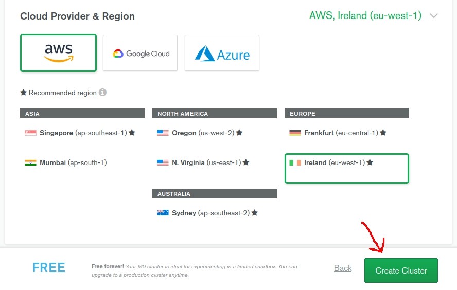Screen dimensions: 457x290
Task: Click the ASIA region header
Action: coord(82,114)
